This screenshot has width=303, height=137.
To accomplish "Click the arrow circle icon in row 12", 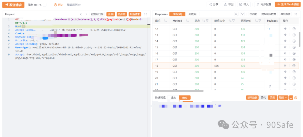I will pyautogui.click(x=294, y=29).
